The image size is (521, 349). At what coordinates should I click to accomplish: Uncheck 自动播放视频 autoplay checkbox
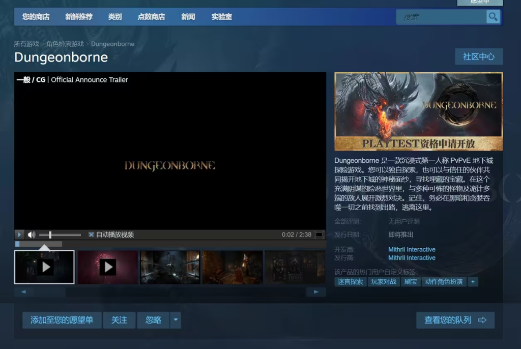[91, 235]
